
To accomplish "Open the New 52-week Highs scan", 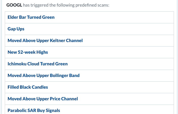I will (x=28, y=52).
